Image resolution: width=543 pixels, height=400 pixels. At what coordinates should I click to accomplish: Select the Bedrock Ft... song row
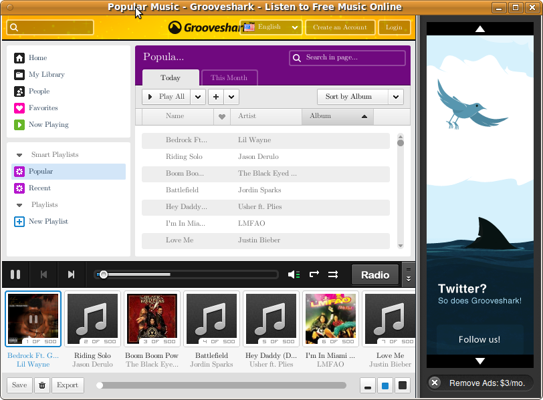(x=265, y=140)
